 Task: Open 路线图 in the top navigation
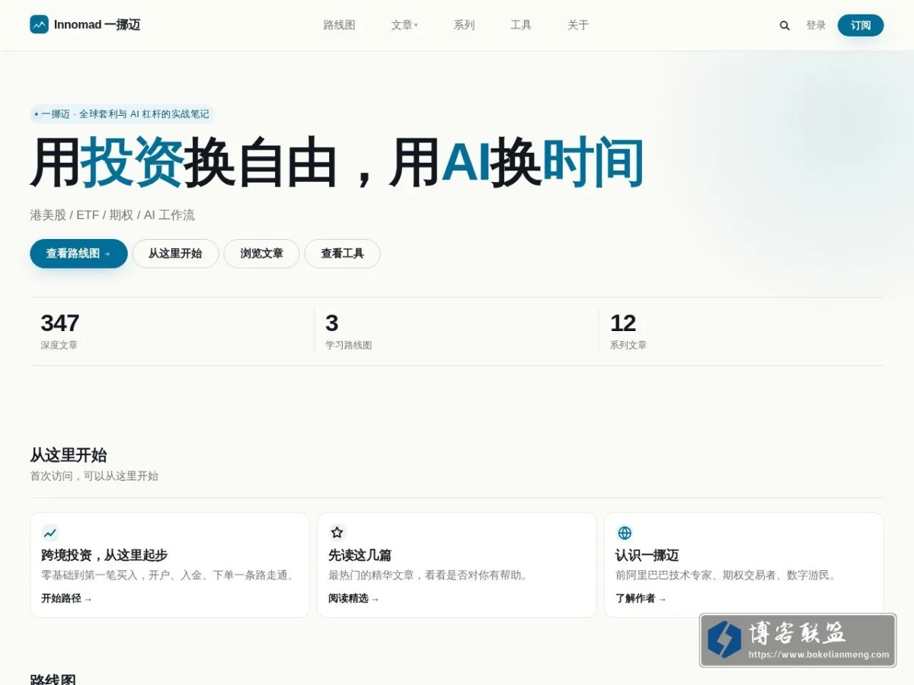tap(340, 25)
